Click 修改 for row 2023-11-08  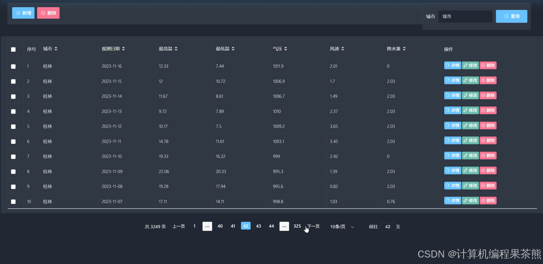point(470,186)
